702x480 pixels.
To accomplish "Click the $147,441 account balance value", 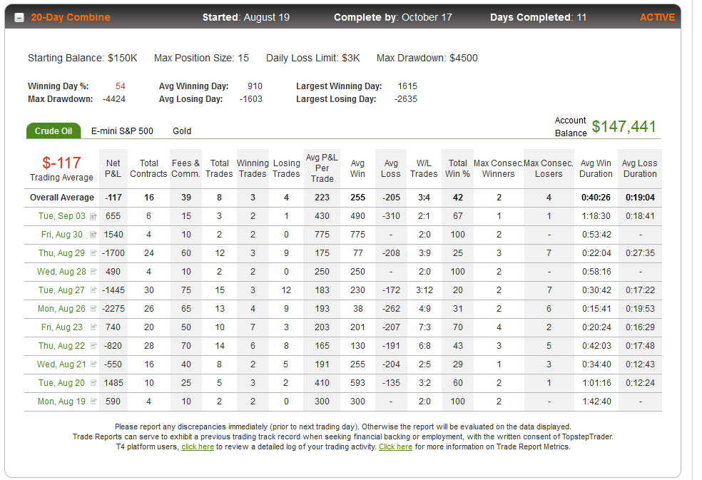I will [624, 127].
